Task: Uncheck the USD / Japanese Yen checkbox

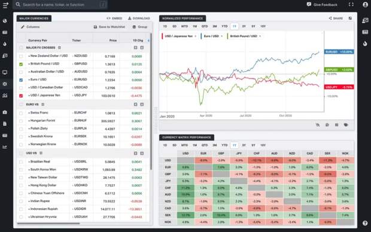Action: click(x=21, y=96)
